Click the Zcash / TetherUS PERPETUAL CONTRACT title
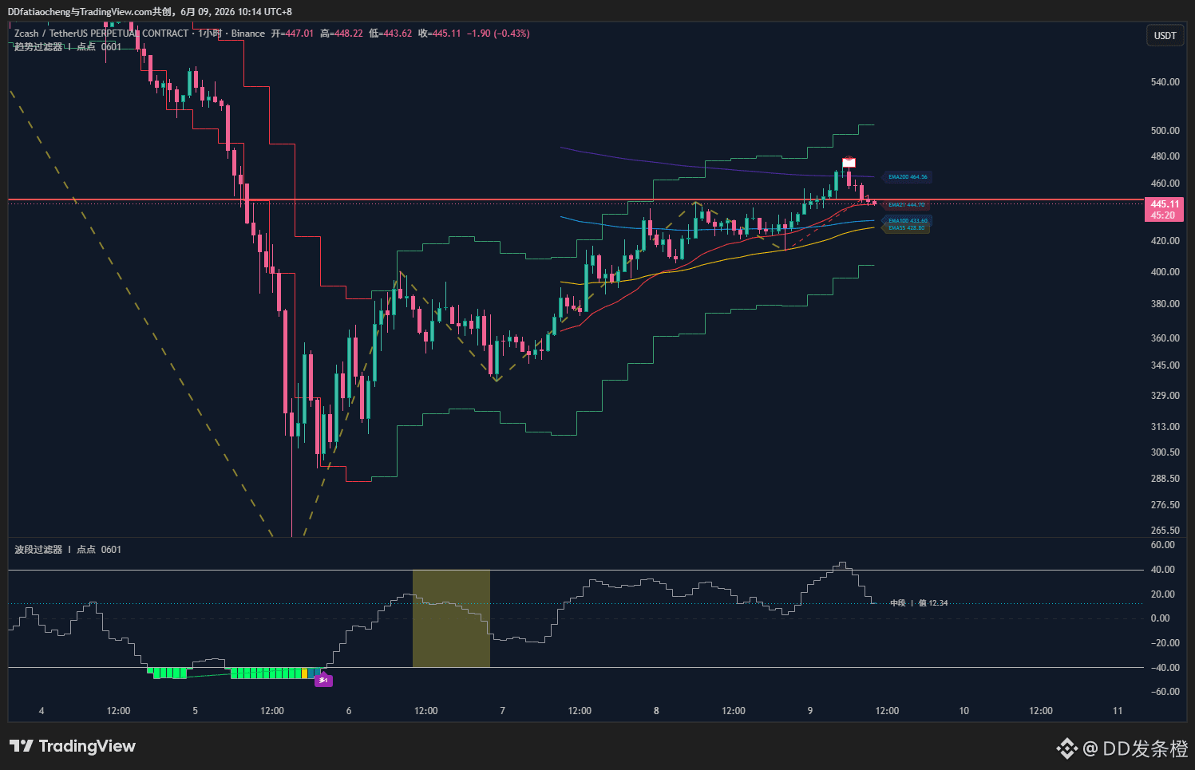Viewport: 1195px width, 770px height. tap(101, 34)
